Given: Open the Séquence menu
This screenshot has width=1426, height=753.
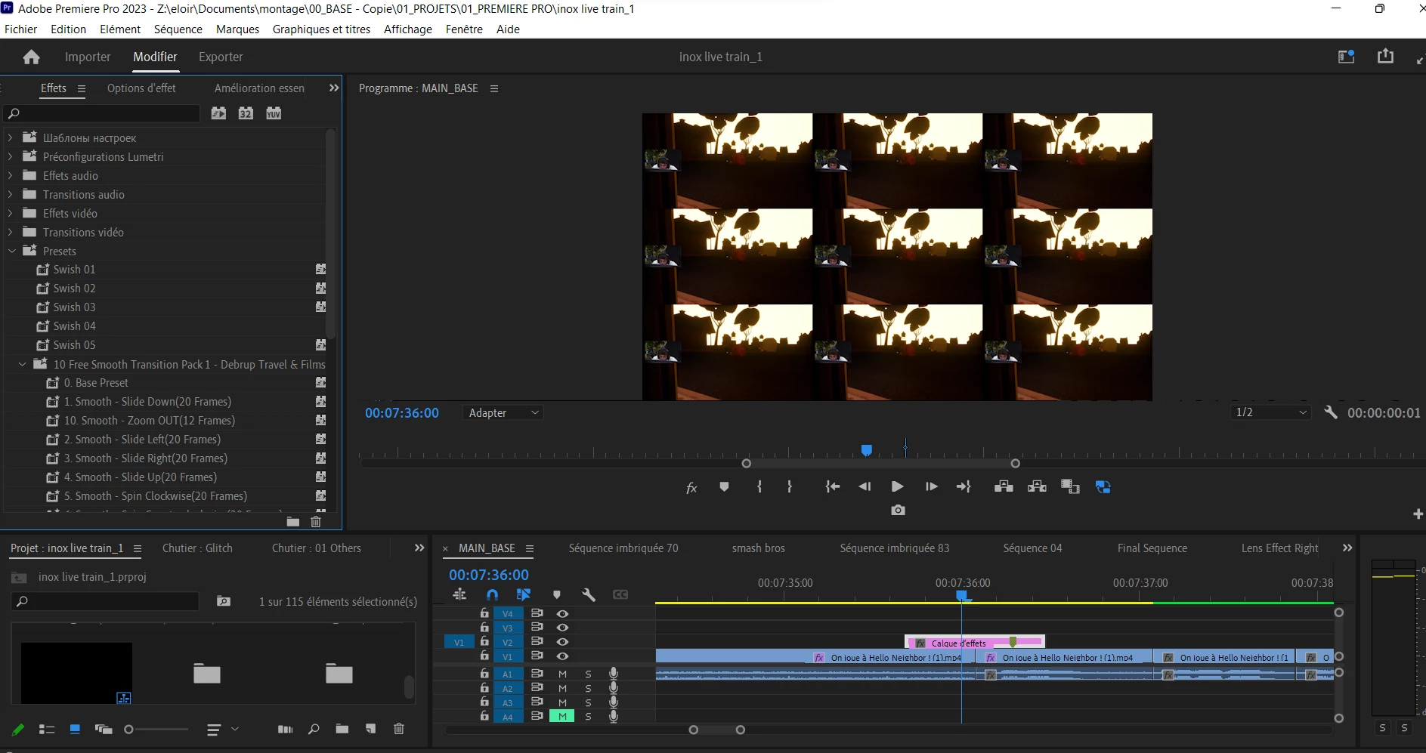Looking at the screenshot, I should [x=178, y=29].
